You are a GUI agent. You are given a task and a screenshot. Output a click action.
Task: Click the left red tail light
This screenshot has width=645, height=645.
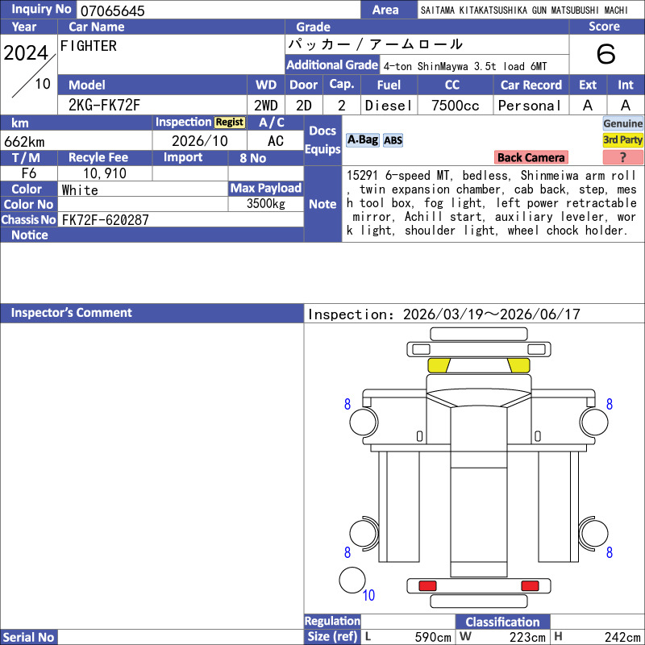[427, 585]
